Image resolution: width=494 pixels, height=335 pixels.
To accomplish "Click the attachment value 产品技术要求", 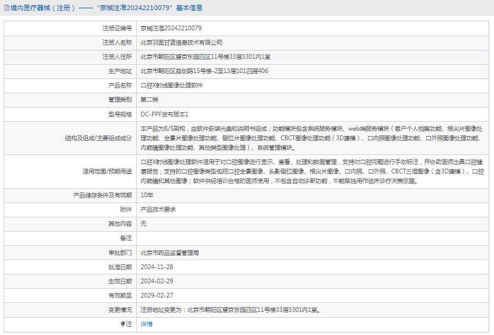I will pos(158,210).
